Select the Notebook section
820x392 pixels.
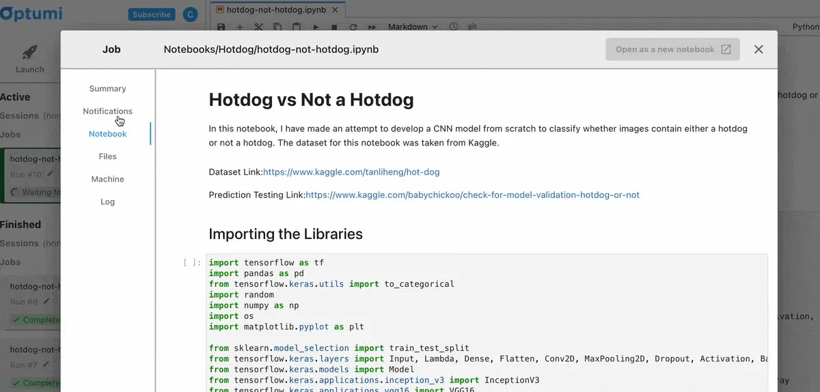click(107, 134)
